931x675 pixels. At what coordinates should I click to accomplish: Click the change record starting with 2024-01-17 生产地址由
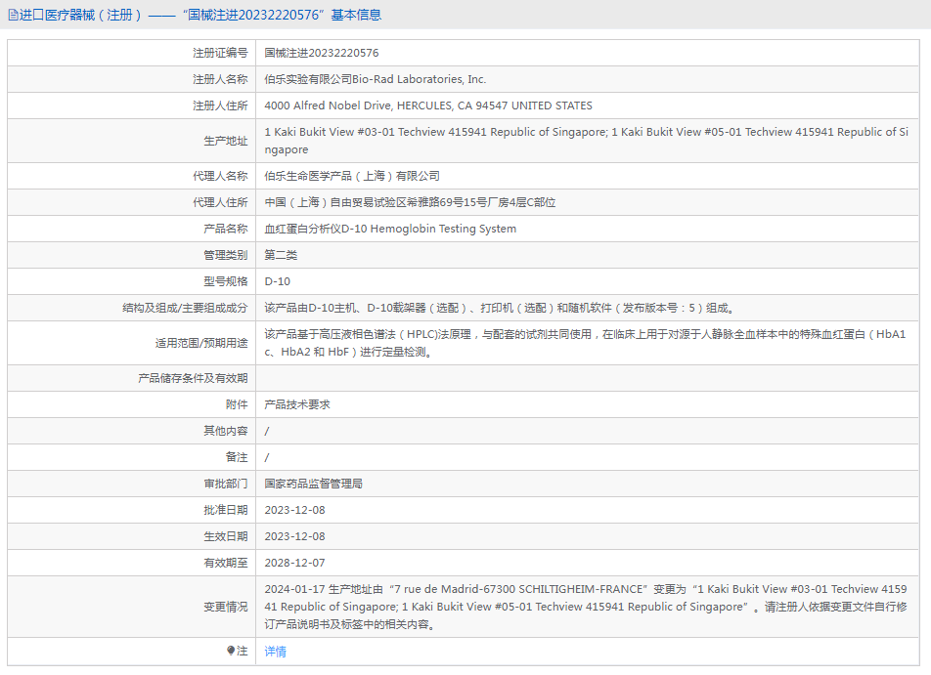[586, 607]
